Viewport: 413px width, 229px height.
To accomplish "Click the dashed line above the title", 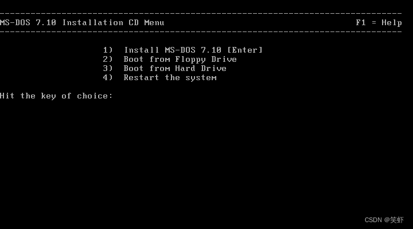I will (x=201, y=13).
